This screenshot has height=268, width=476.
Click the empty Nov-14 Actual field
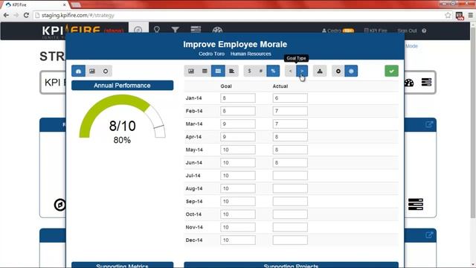[x=290, y=227]
